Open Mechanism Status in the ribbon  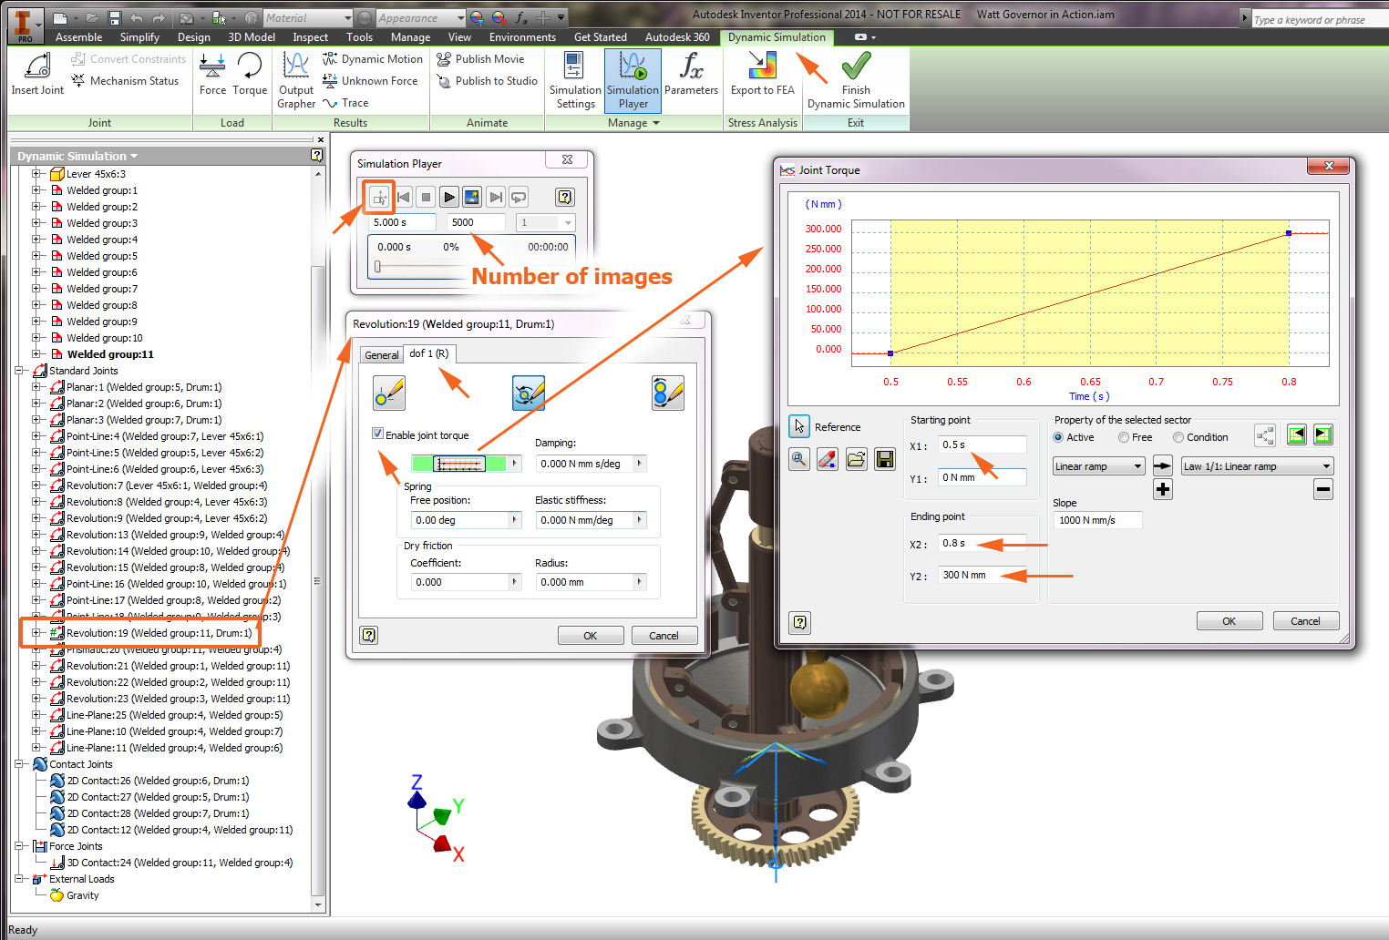[125, 81]
